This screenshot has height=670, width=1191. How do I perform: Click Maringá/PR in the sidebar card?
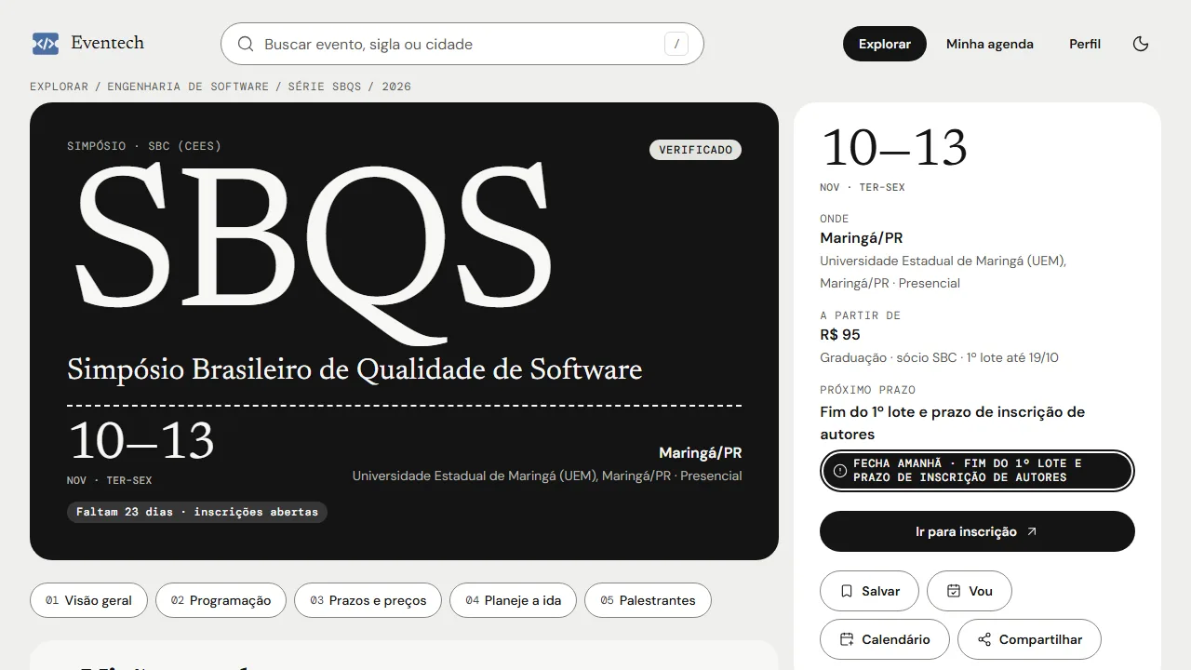[x=862, y=238]
